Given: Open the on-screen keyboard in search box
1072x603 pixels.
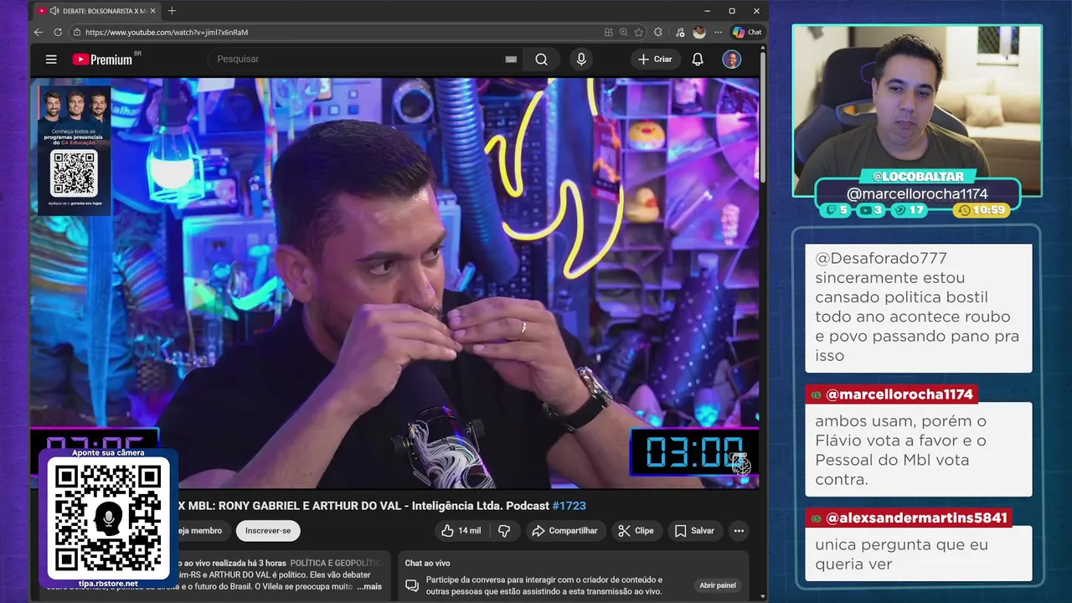Looking at the screenshot, I should [x=511, y=59].
